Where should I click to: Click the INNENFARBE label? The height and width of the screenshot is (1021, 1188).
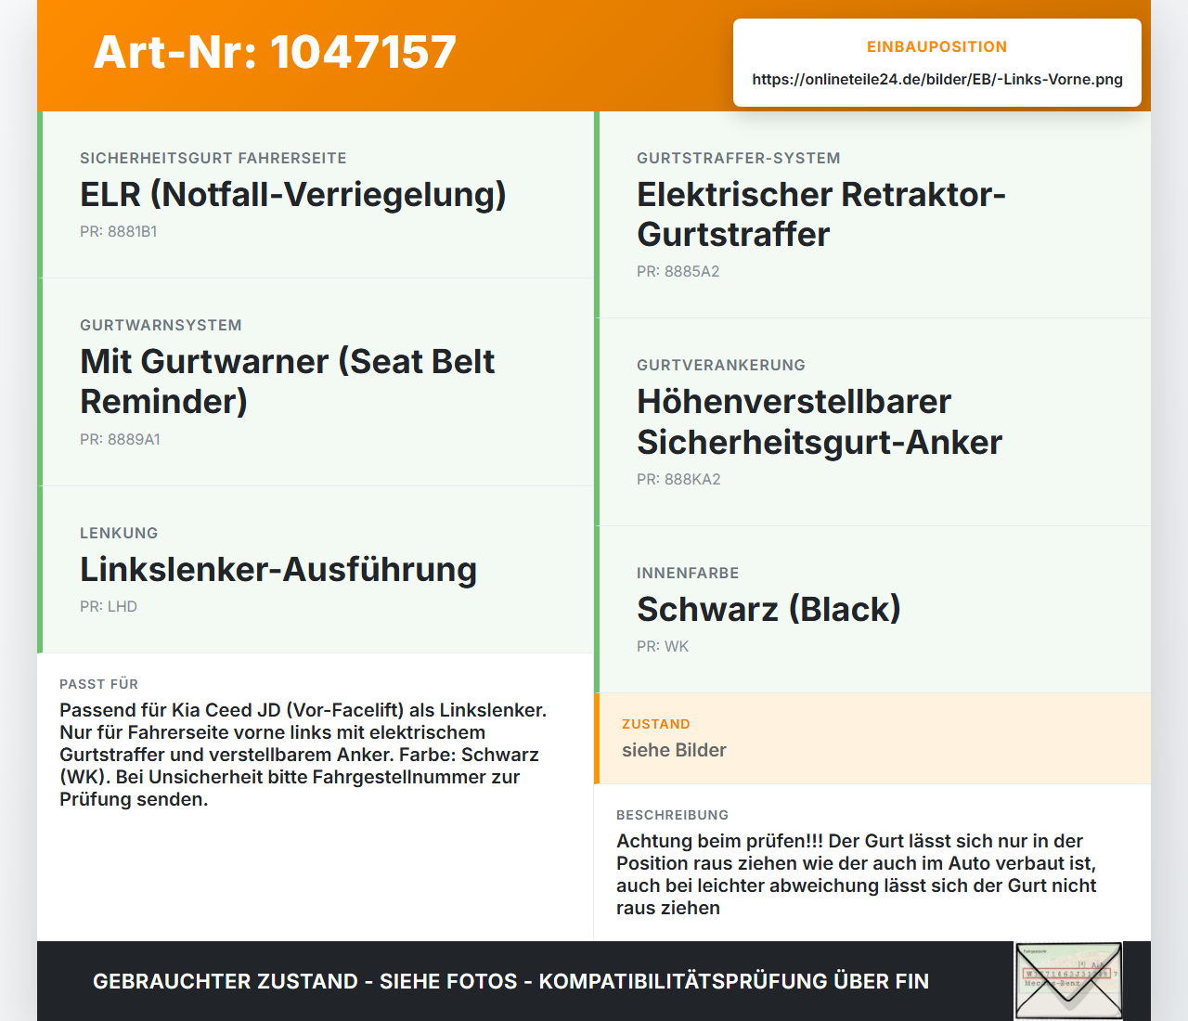click(x=688, y=573)
